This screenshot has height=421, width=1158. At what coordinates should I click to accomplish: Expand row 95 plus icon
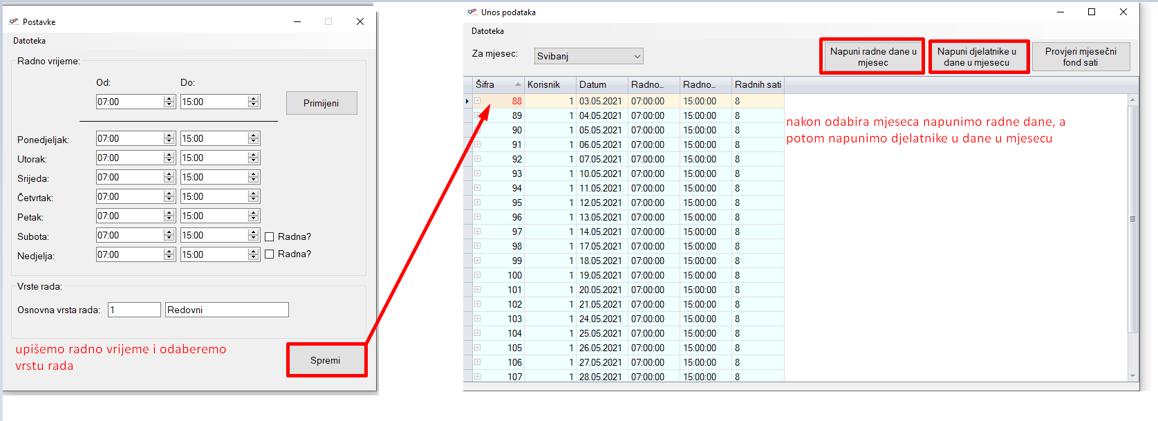(x=477, y=203)
